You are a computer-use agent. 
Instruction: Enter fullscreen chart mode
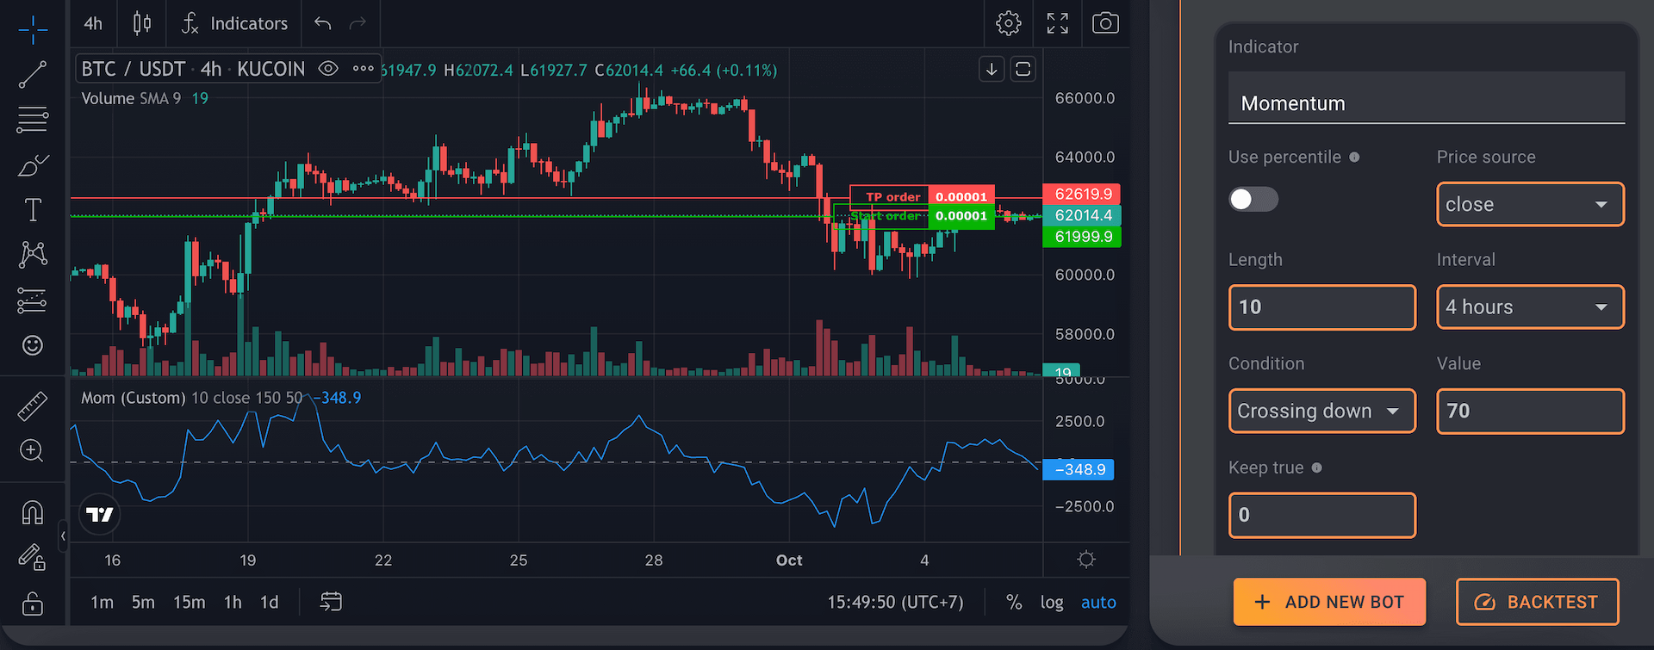coord(1057,23)
